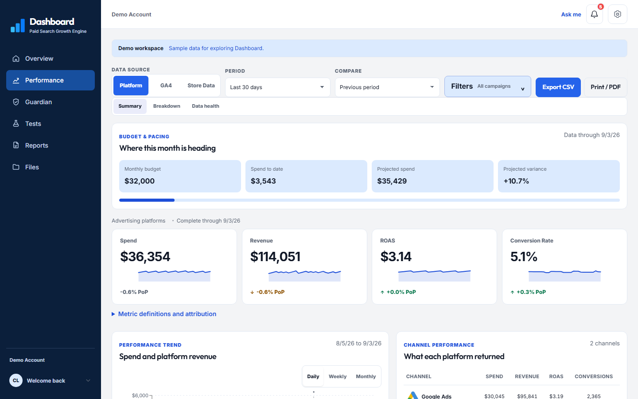
Task: Open Reports section in sidebar
Action: point(51,145)
